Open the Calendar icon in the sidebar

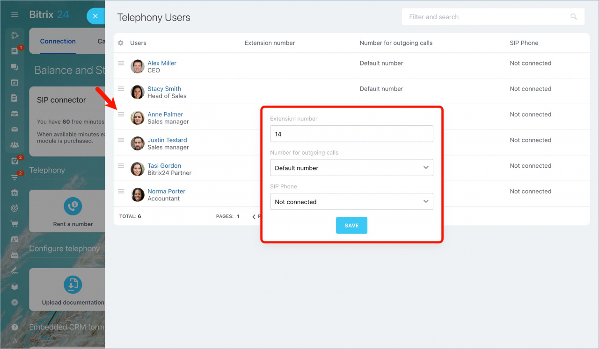(15, 82)
